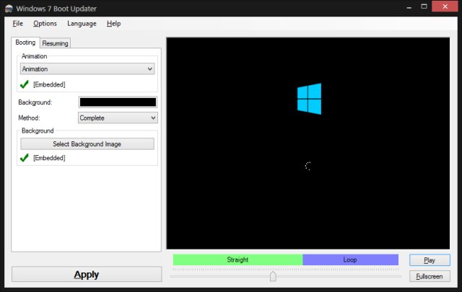The height and width of the screenshot is (292, 462).
Task: Click the green checkmark under Select Background Image
Action: [x=25, y=158]
